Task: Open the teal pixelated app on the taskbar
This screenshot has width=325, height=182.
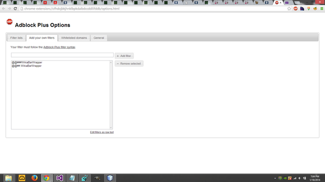Action: click(x=85, y=178)
